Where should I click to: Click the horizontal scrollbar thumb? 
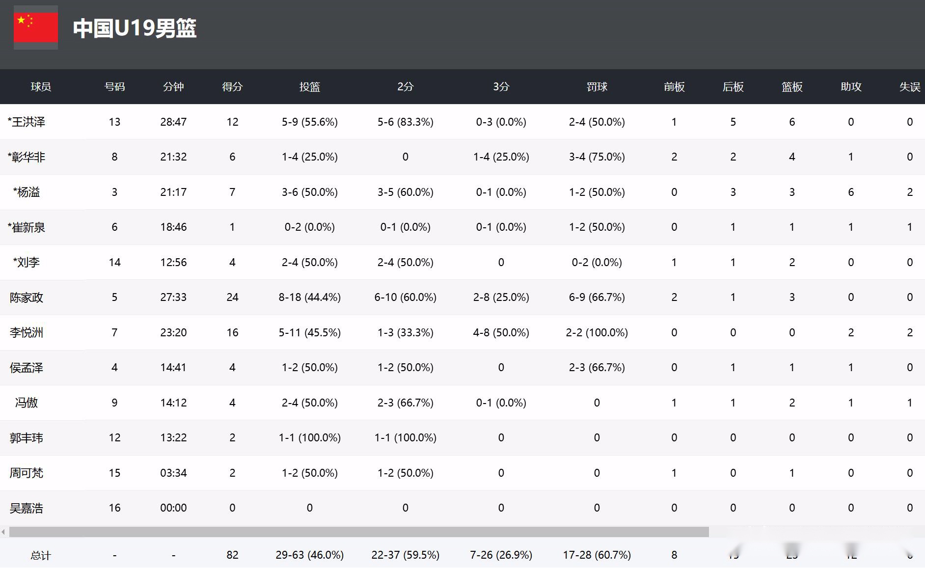358,532
